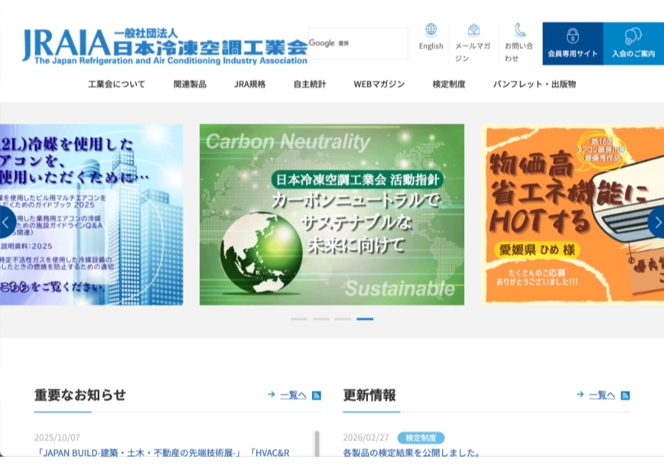Select the second carousel indicator dash

click(x=321, y=319)
